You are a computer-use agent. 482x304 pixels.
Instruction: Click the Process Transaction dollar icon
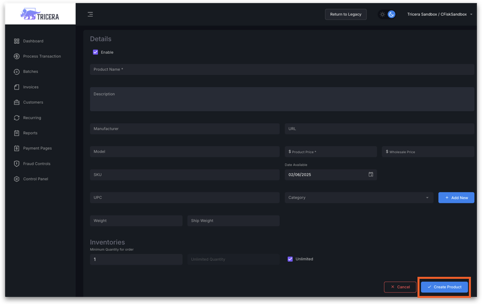click(17, 56)
